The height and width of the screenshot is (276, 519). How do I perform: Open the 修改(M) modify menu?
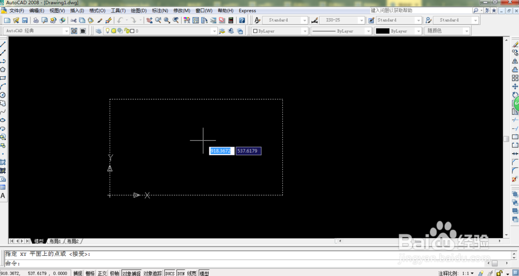click(x=182, y=10)
